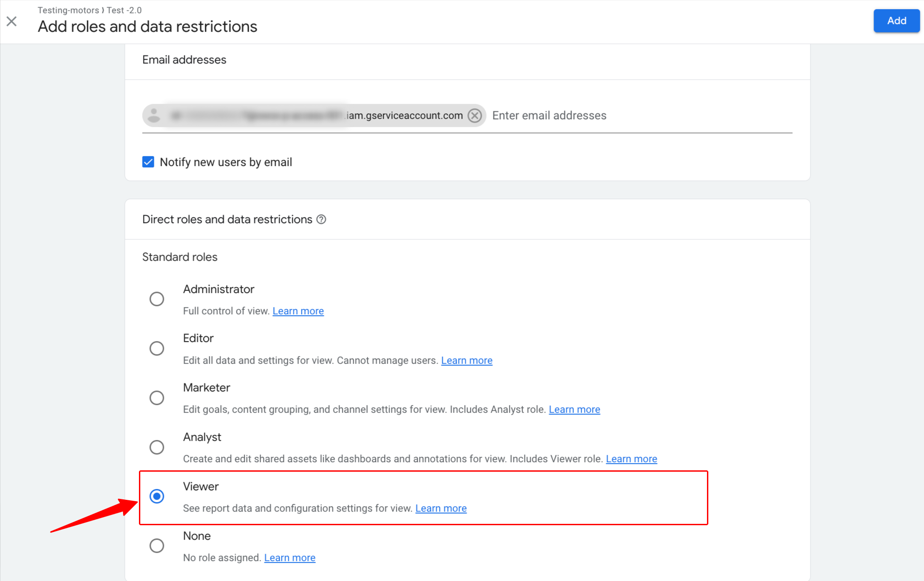Close the Add roles dialog with X
The width and height of the screenshot is (924, 581).
coord(12,21)
